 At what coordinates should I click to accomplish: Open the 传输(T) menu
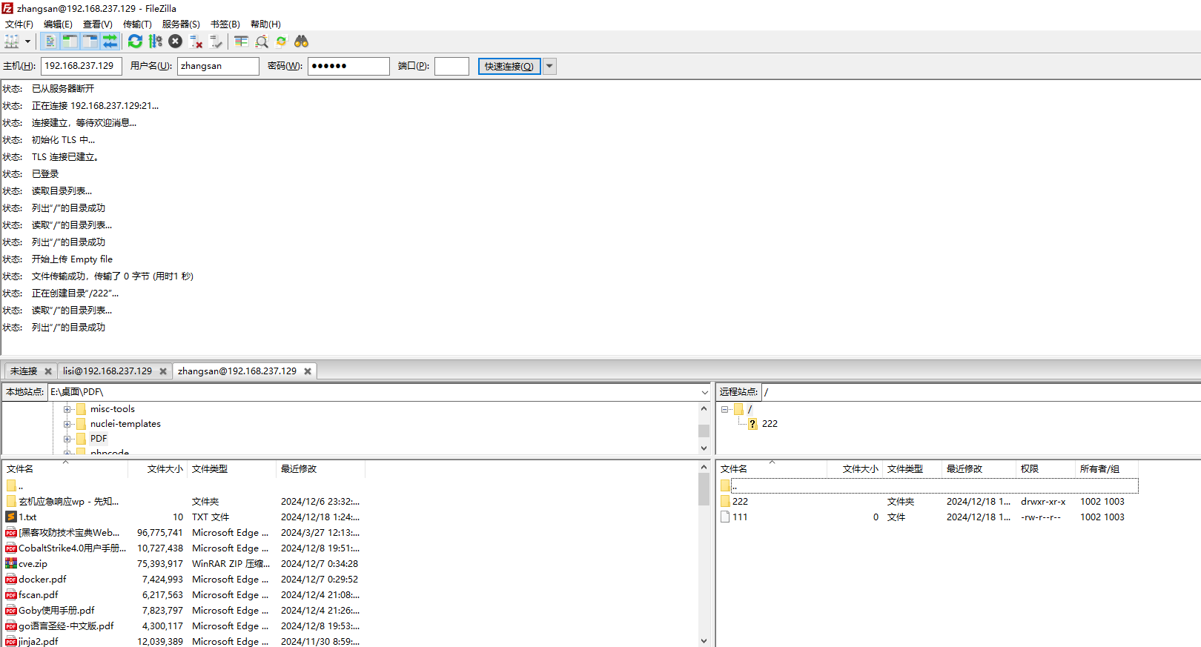pos(137,24)
